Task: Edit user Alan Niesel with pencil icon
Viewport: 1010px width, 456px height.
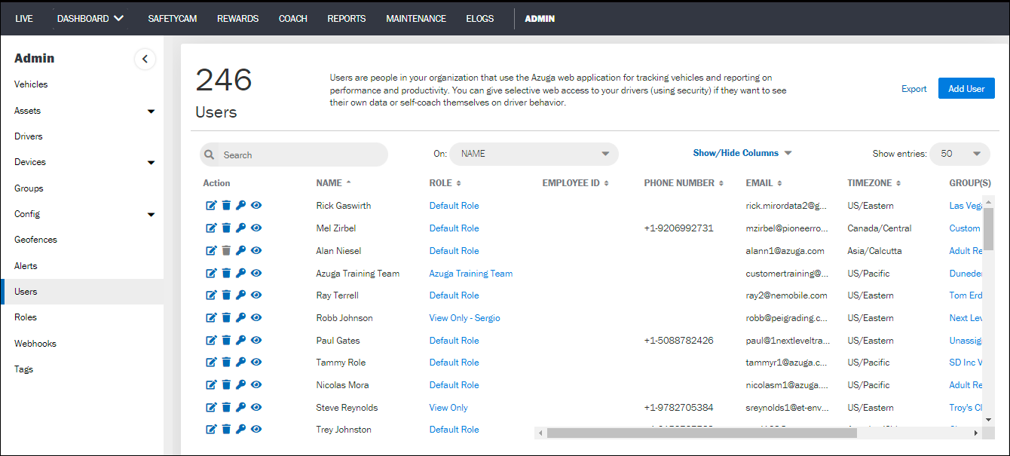Action: coord(211,251)
